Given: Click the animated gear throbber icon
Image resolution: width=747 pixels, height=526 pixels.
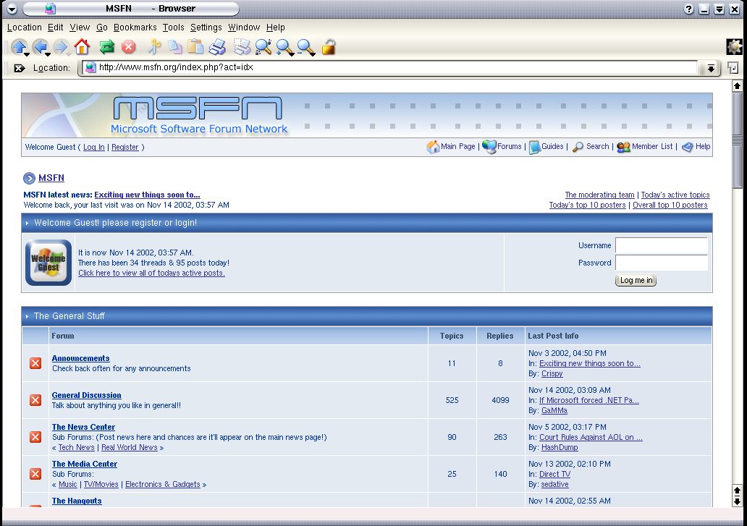Looking at the screenshot, I should pos(734,46).
